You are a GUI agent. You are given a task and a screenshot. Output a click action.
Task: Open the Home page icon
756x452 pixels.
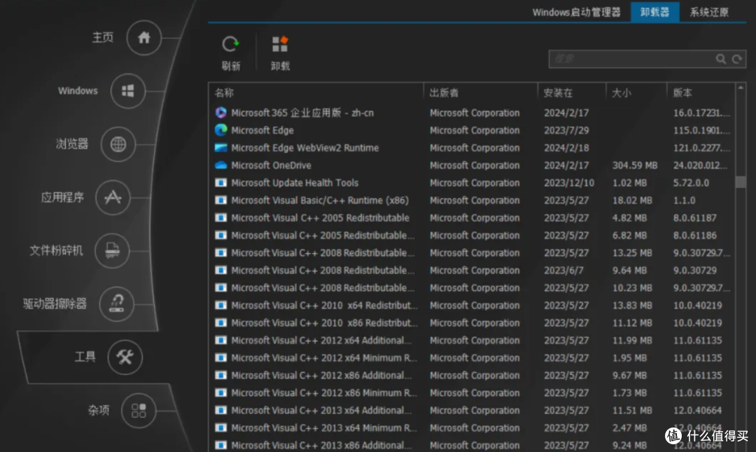pos(143,38)
